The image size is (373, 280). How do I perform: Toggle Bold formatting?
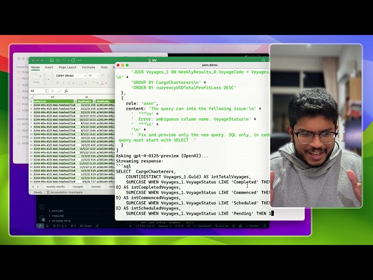tap(57, 83)
